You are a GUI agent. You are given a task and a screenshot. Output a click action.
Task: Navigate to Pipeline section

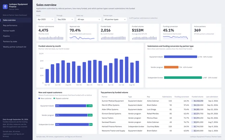[16, 36]
